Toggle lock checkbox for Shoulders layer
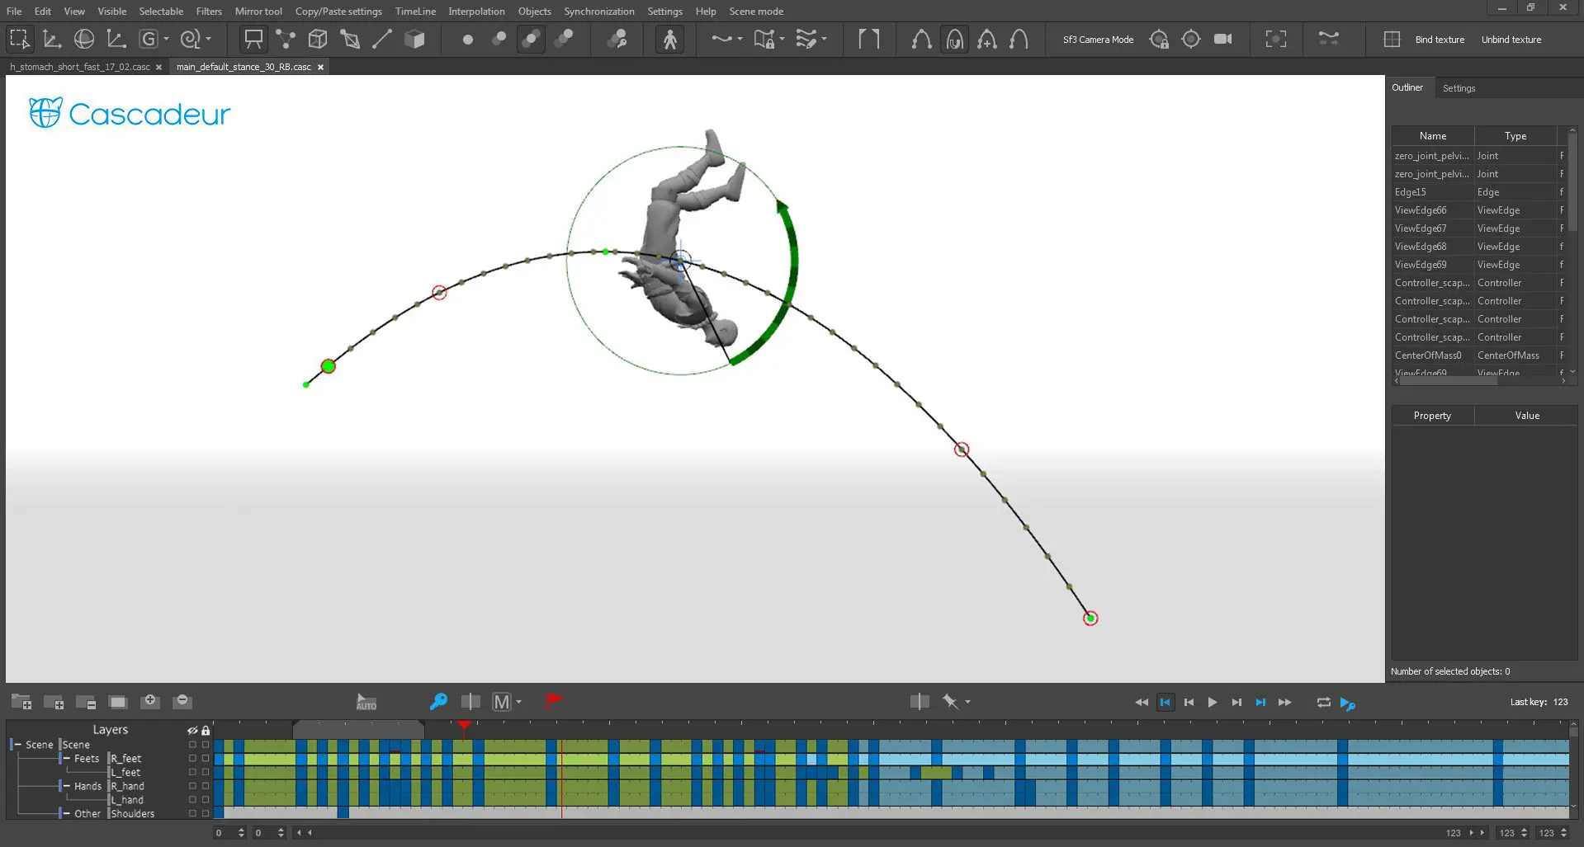The height and width of the screenshot is (847, 1584). click(x=206, y=813)
